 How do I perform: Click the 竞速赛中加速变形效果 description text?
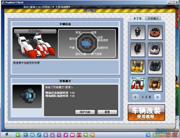point(26,63)
